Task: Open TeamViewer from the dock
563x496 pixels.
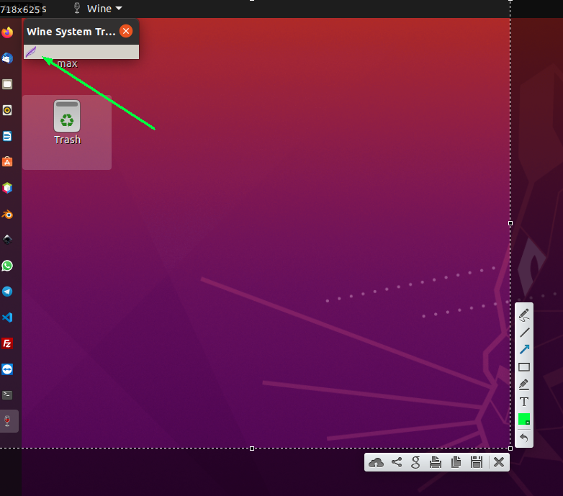Action: pyautogui.click(x=7, y=369)
